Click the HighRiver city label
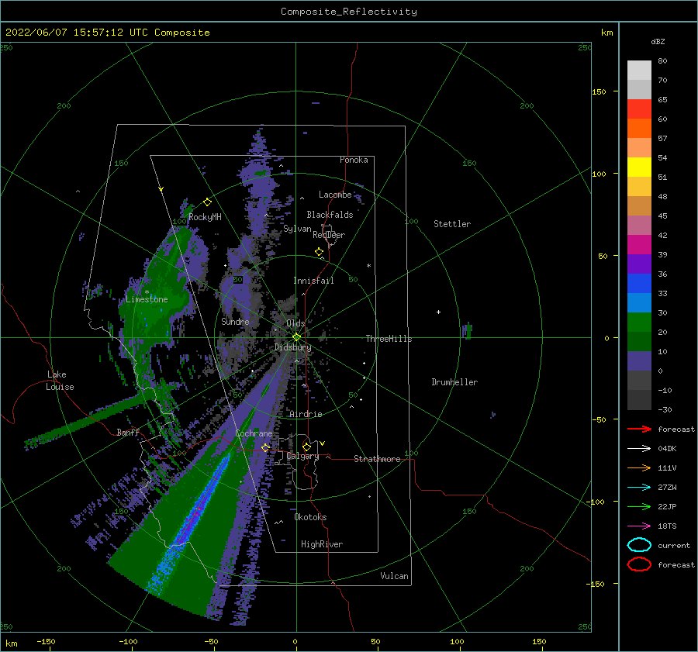Screen dimensions: 698x652 point(322,544)
